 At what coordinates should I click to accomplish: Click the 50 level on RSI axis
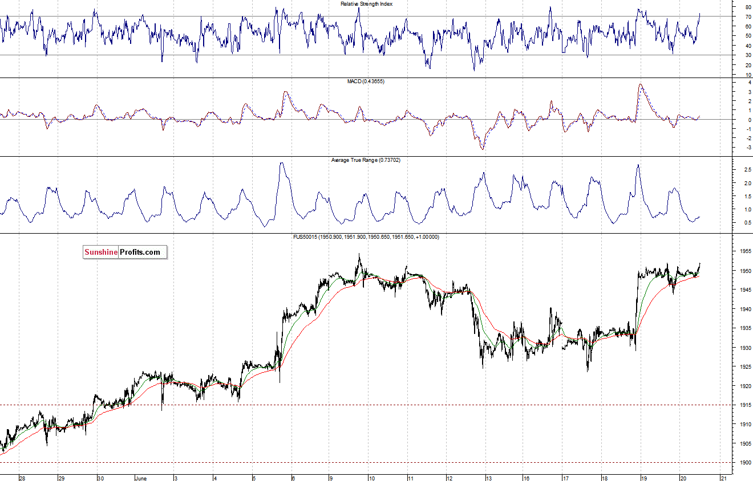(x=748, y=36)
